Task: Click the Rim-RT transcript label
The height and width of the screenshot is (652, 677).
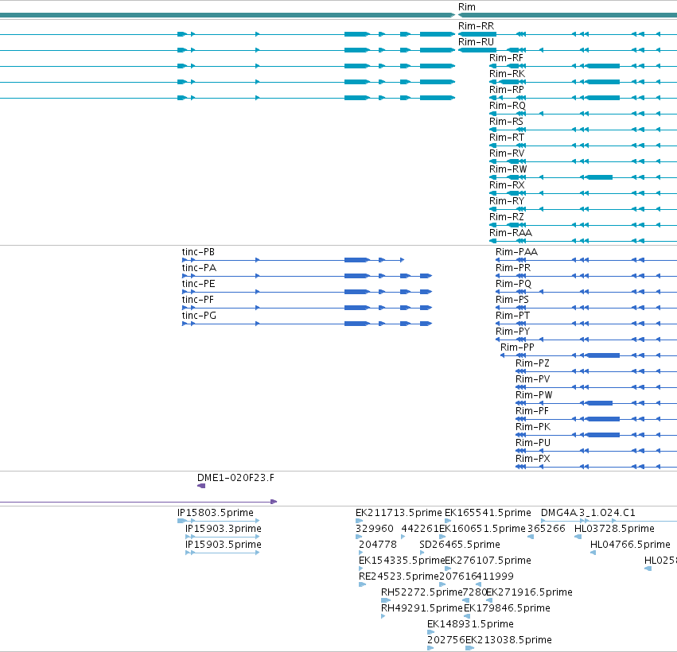Action: click(507, 138)
